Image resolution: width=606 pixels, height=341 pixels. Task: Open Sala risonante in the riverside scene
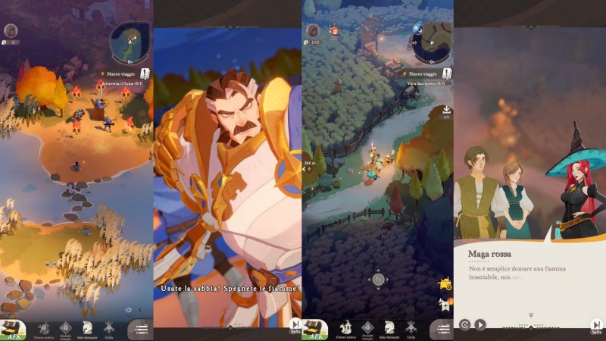pos(87,327)
